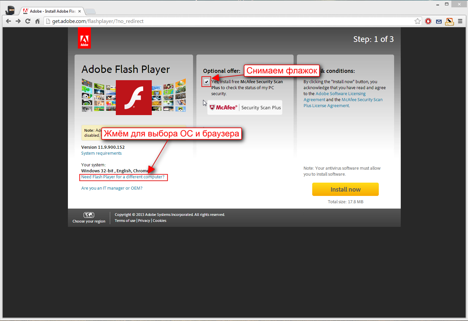
Task: Click the Step: 1 of 3 text
Action: coord(373,39)
